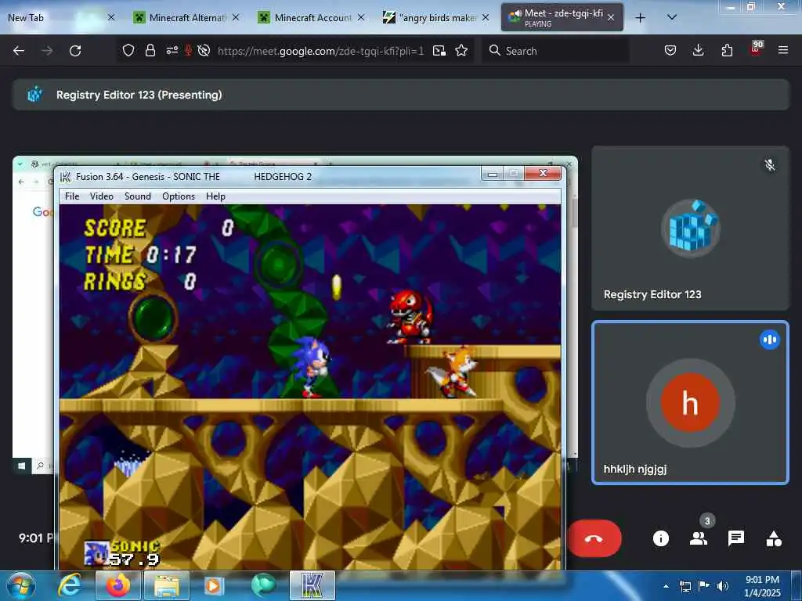802x601 pixels.
Task: Click speaking indicator on hhkljh njgjgj tile
Action: coord(769,340)
